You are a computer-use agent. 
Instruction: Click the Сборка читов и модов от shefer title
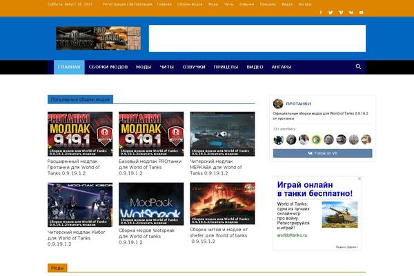(x=219, y=235)
